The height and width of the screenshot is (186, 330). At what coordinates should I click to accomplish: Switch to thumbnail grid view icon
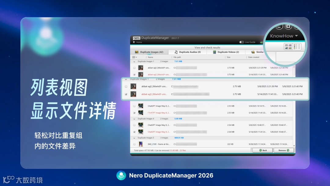coord(288,46)
